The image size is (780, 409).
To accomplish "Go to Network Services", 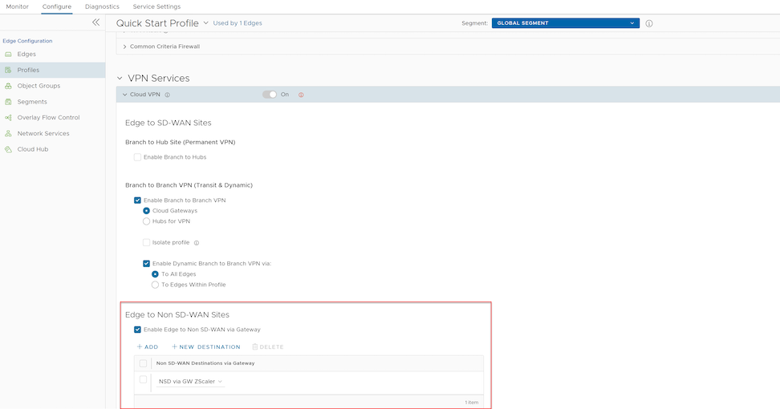I will pos(43,133).
